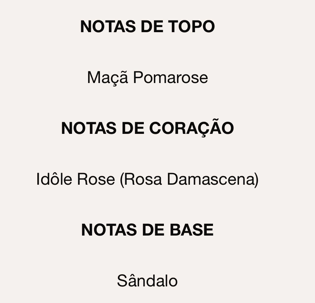Select the Idôle Rose (Rosa Damascena) line
The image size is (315, 303).
148,180
